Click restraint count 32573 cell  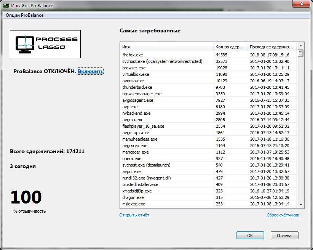(x=221, y=61)
